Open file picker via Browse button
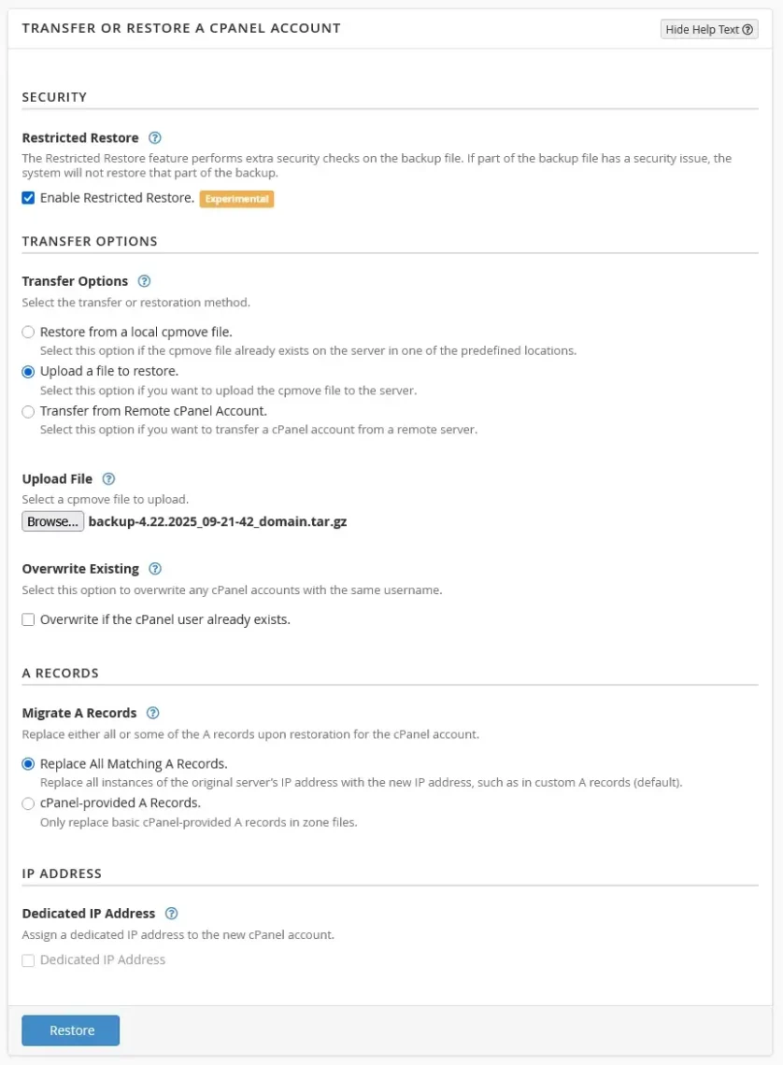783x1065 pixels. point(52,520)
